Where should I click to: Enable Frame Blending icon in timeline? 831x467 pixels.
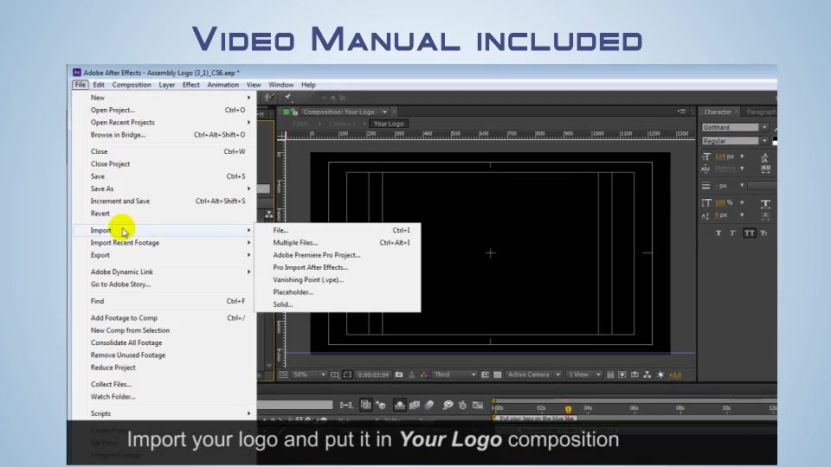pyautogui.click(x=415, y=405)
